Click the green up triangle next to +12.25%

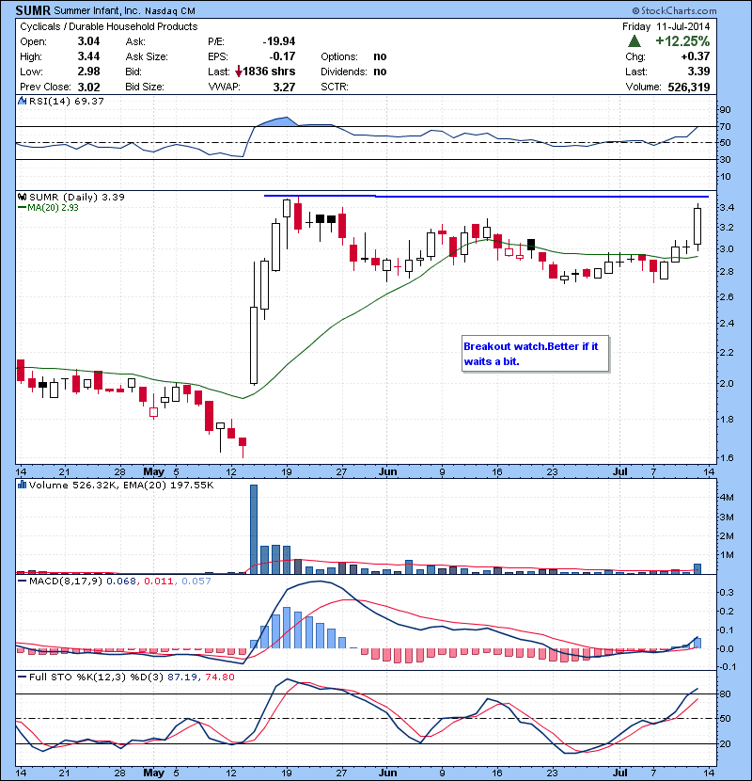point(634,40)
